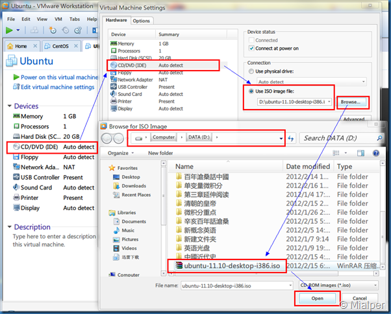
Task: Click the change view icon
Action: pyautogui.click(x=336, y=153)
